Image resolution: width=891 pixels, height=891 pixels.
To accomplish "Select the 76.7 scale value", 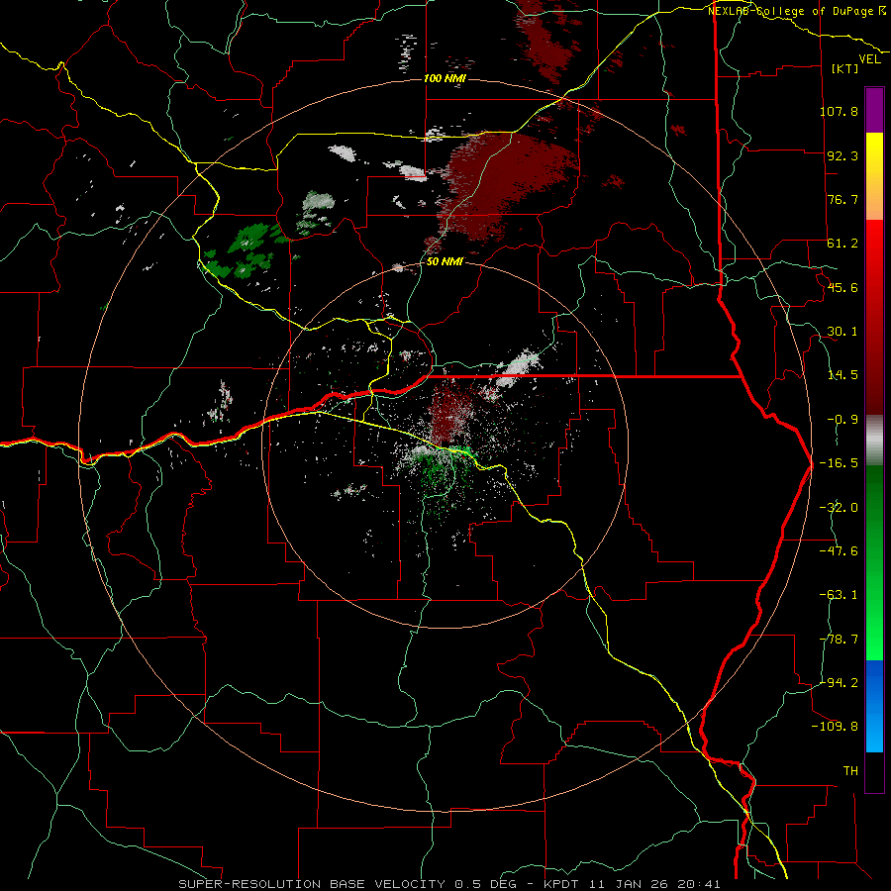I will 842,199.
